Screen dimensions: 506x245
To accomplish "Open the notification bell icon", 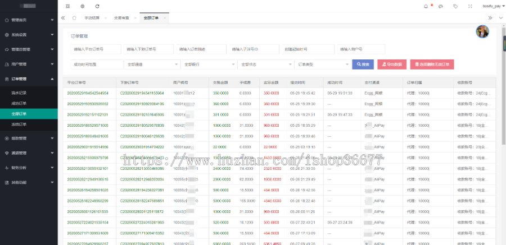I will (x=425, y=6).
